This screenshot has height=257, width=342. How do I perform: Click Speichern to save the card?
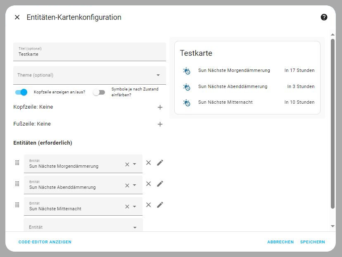pos(312,242)
